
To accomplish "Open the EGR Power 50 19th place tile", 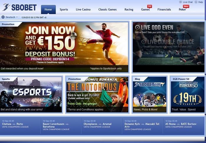I will tap(188, 94).
